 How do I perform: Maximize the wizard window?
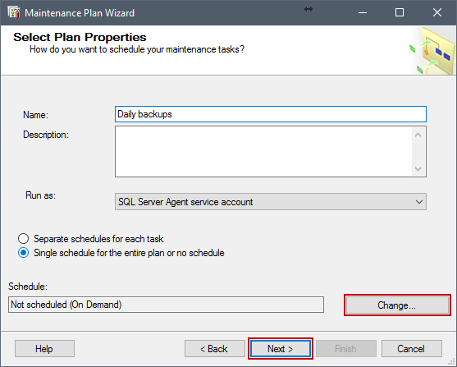pyautogui.click(x=400, y=12)
